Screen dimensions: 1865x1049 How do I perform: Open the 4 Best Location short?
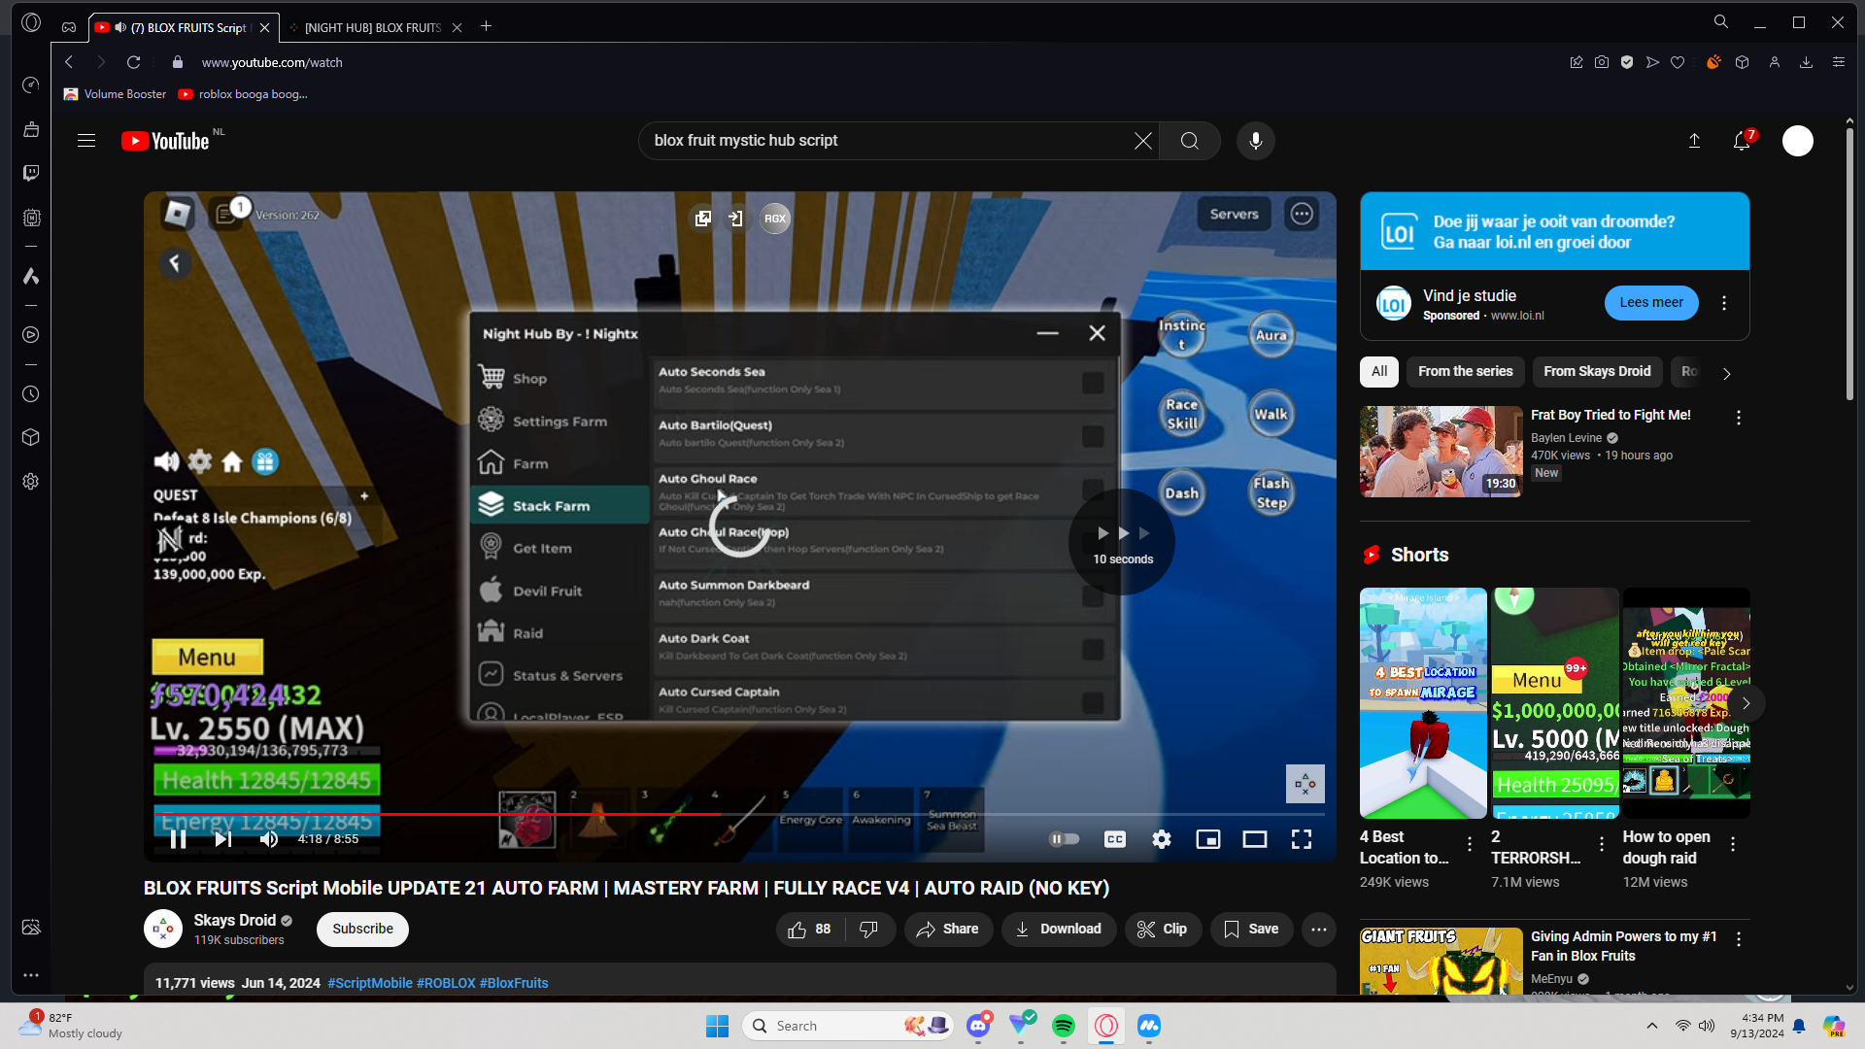1423,703
